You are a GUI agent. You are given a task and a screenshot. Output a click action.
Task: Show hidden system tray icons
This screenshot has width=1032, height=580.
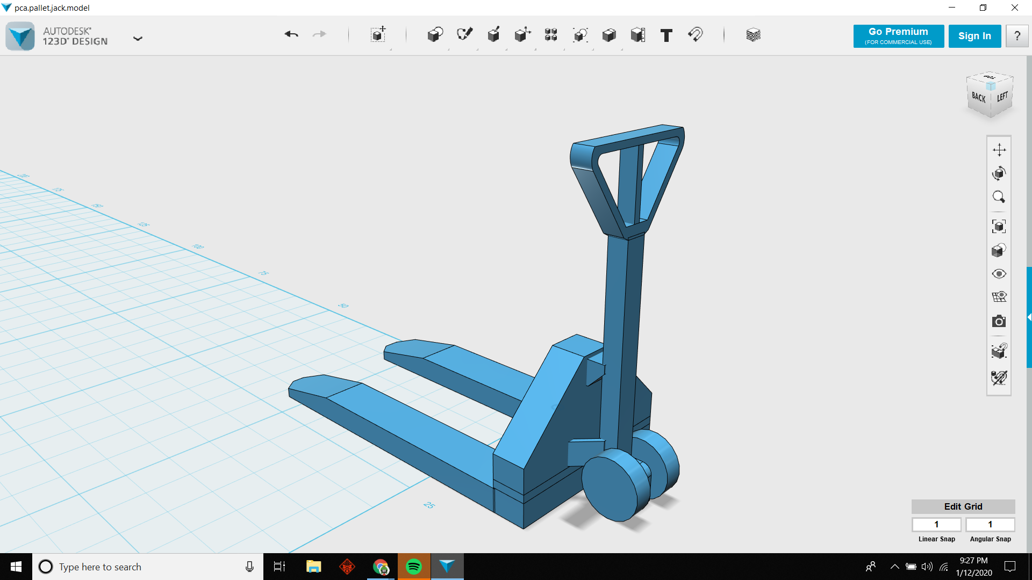point(894,567)
